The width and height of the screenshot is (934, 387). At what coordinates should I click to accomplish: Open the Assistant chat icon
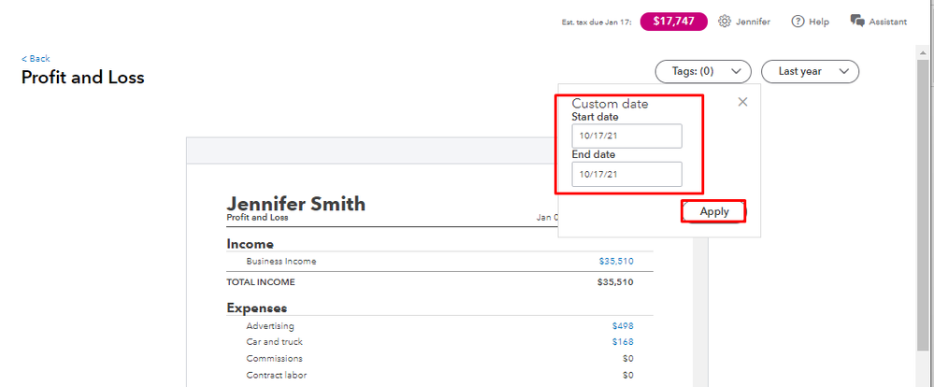pyautogui.click(x=856, y=21)
